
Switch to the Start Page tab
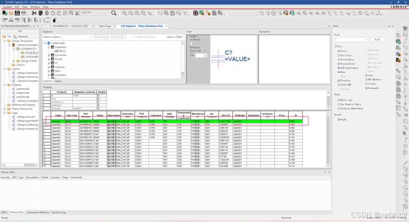pyautogui.click(x=105, y=26)
